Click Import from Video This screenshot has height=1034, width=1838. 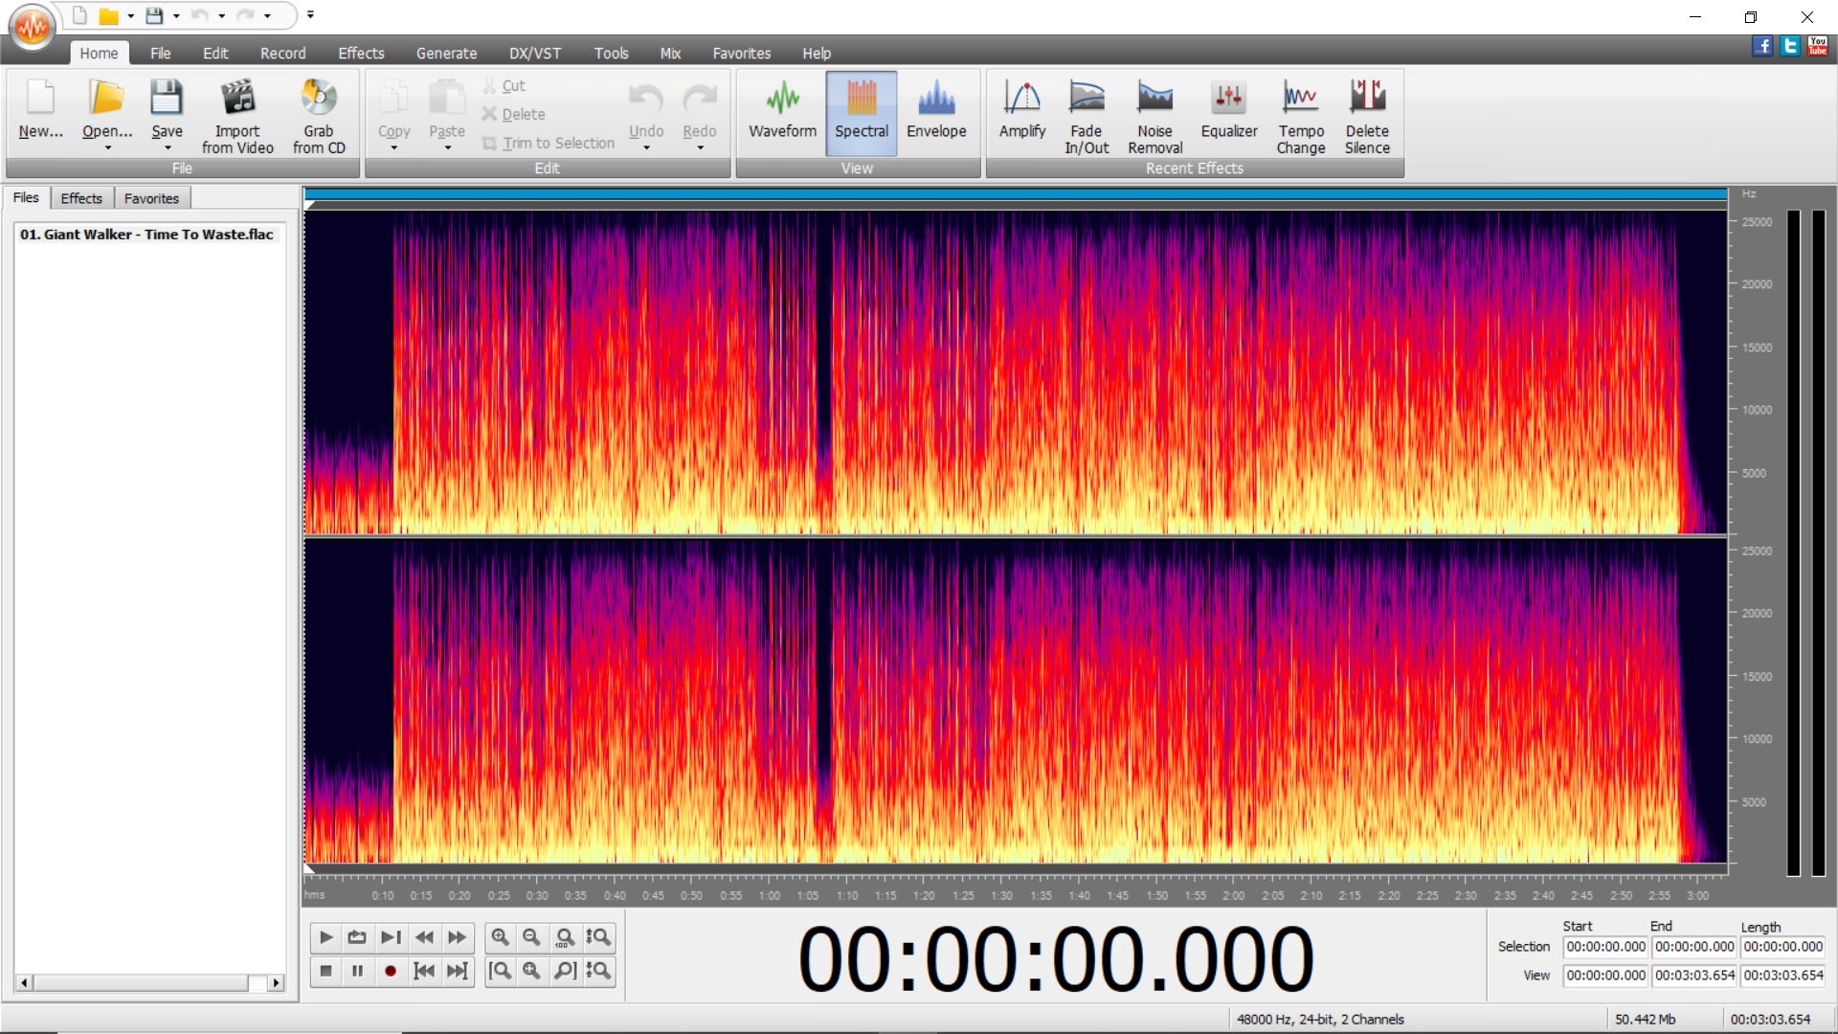[237, 115]
